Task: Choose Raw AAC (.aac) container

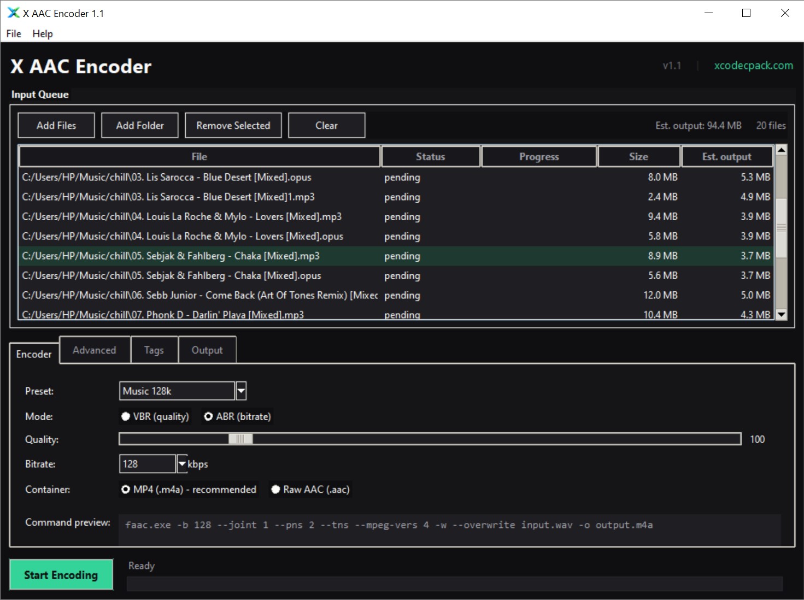Action: 310,490
